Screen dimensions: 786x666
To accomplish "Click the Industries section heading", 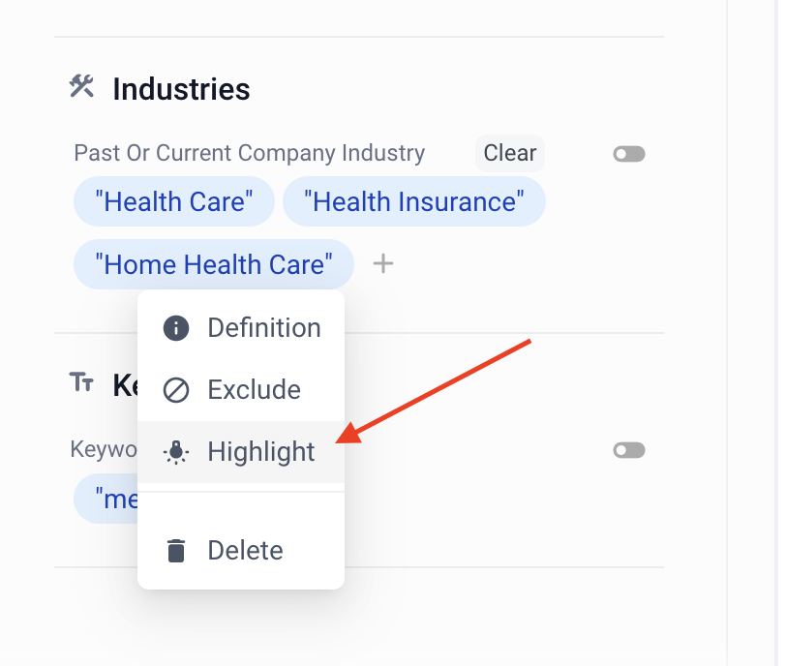I will pos(181,89).
